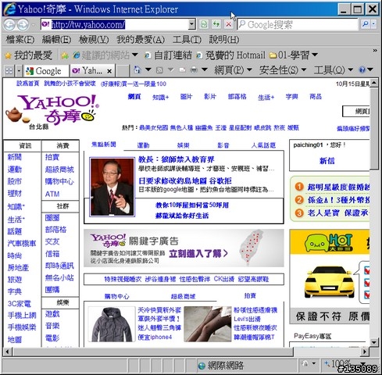This screenshot has width=382, height=375.
Task: Open the Home button dropdown arrow
Action: click(x=148, y=70)
